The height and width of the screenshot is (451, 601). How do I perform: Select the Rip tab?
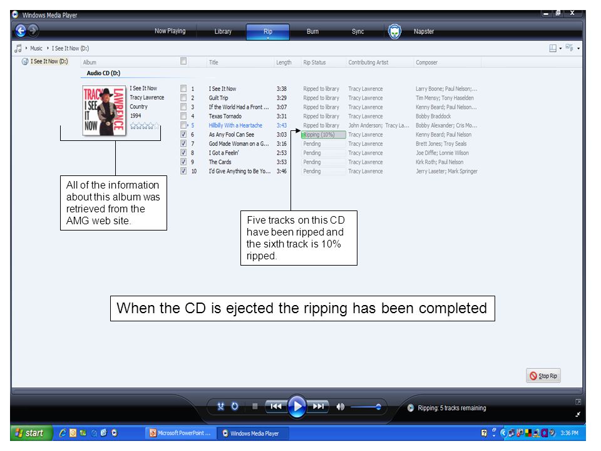(268, 31)
